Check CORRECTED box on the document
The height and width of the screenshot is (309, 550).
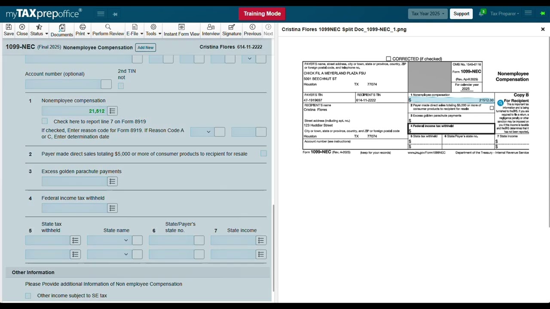coord(388,59)
